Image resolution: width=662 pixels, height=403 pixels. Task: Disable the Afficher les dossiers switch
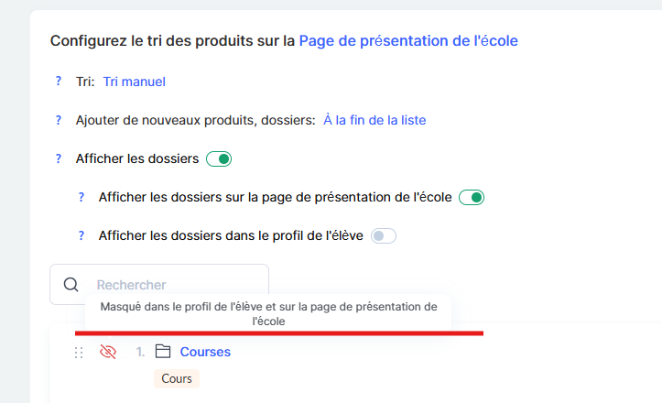219,159
